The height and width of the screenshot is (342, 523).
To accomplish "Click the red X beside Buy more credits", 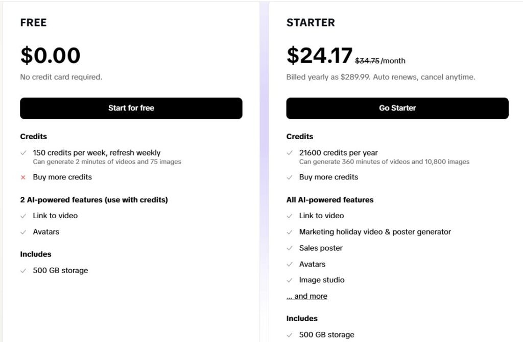I will click(23, 177).
